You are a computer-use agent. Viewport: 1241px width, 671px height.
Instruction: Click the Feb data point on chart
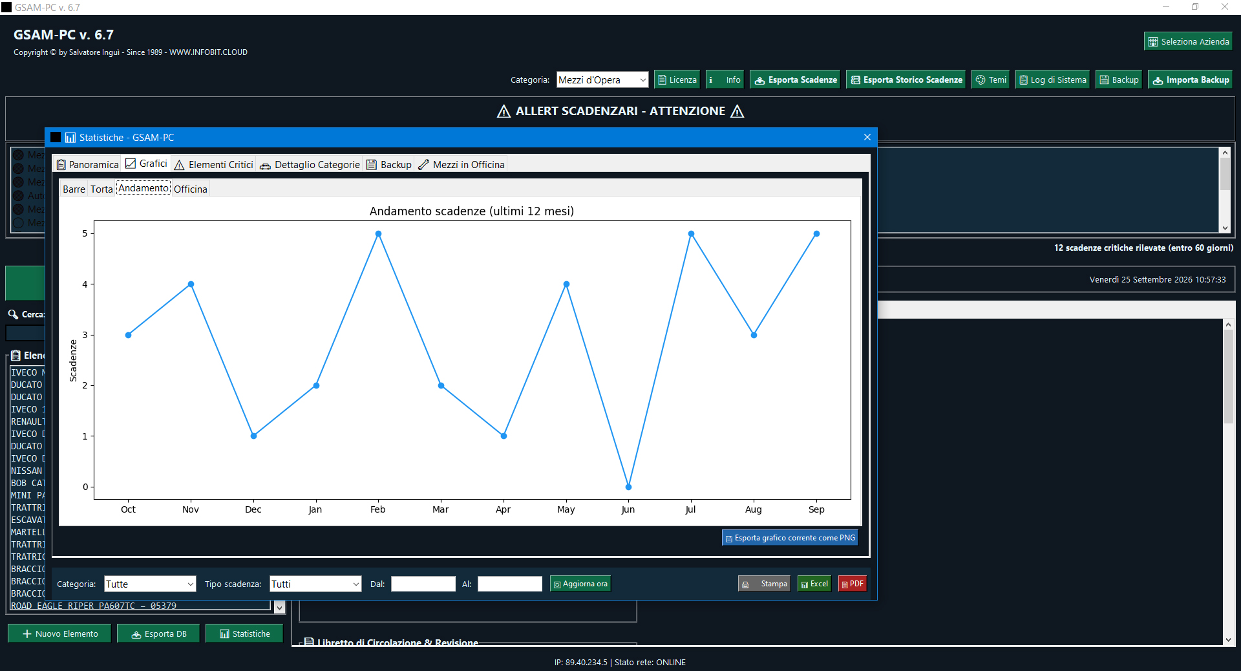coord(378,234)
